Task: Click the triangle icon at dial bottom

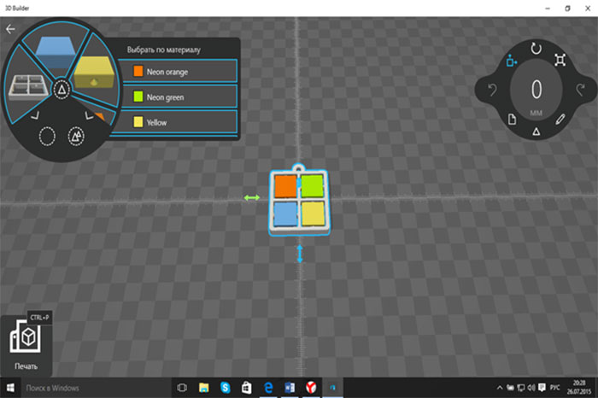Action: click(x=536, y=132)
